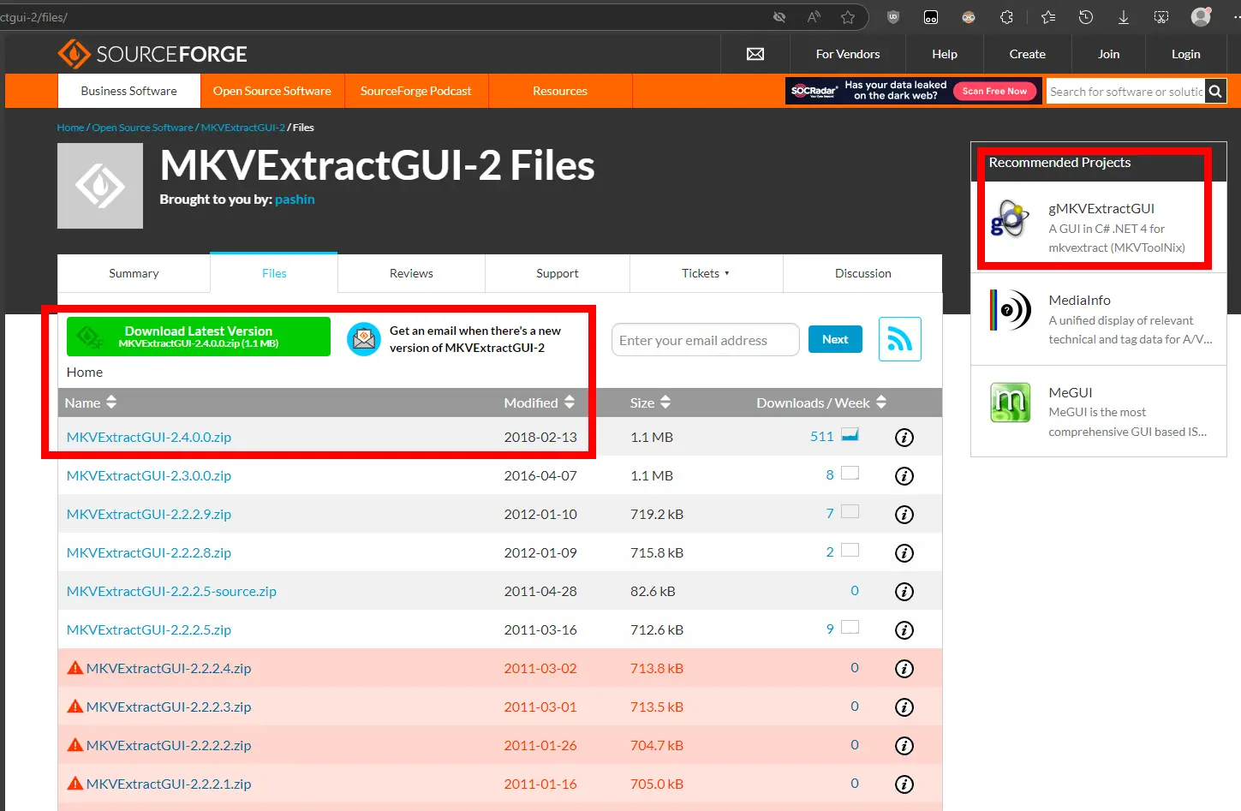Click the SourceForge logo
The width and height of the screenshot is (1241, 811).
point(152,54)
